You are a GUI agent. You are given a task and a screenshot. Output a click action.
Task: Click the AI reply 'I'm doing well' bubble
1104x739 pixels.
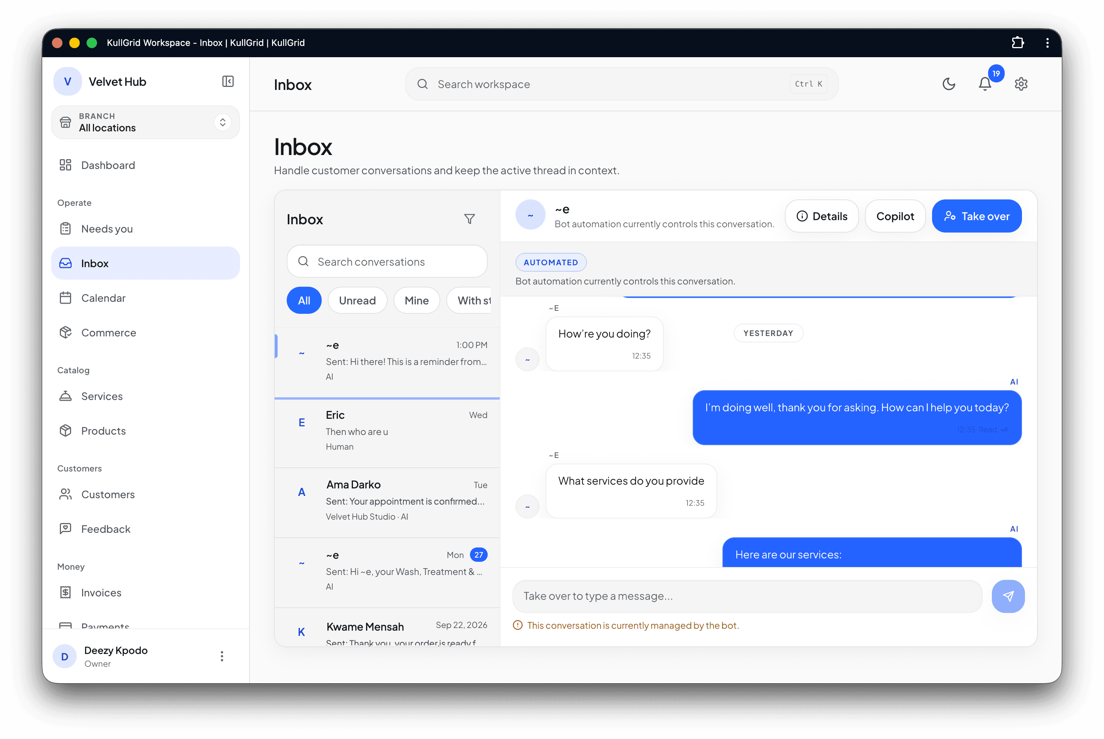857,417
